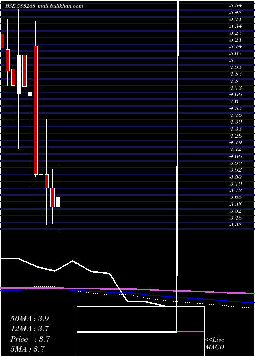Select the 4.19 price axis label
255x357 pixels.
click(x=236, y=142)
